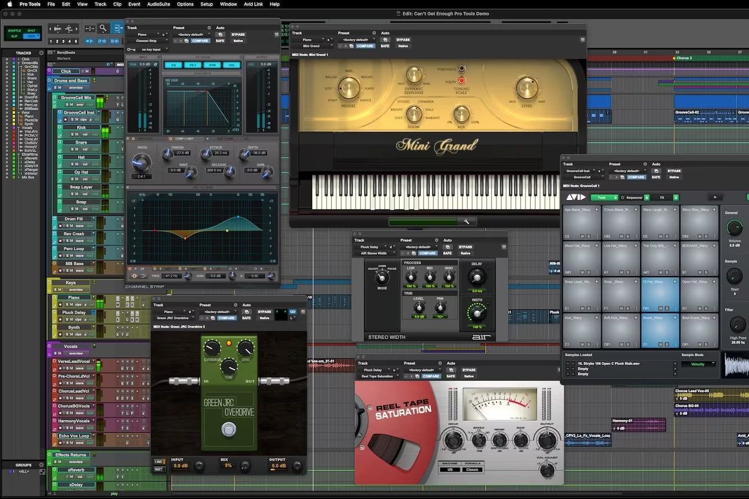The width and height of the screenshot is (749, 499).
Task: Click record-enable dot on GrooveCell Inst track
Action: (66, 119)
